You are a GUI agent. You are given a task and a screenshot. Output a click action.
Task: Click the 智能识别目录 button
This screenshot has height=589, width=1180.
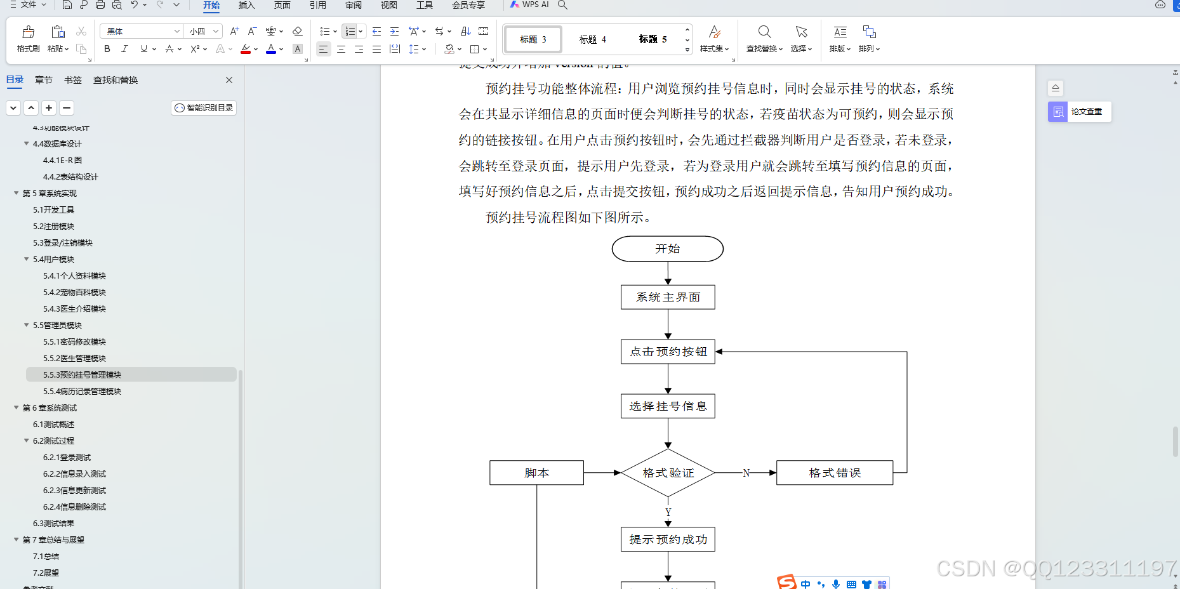pos(204,108)
